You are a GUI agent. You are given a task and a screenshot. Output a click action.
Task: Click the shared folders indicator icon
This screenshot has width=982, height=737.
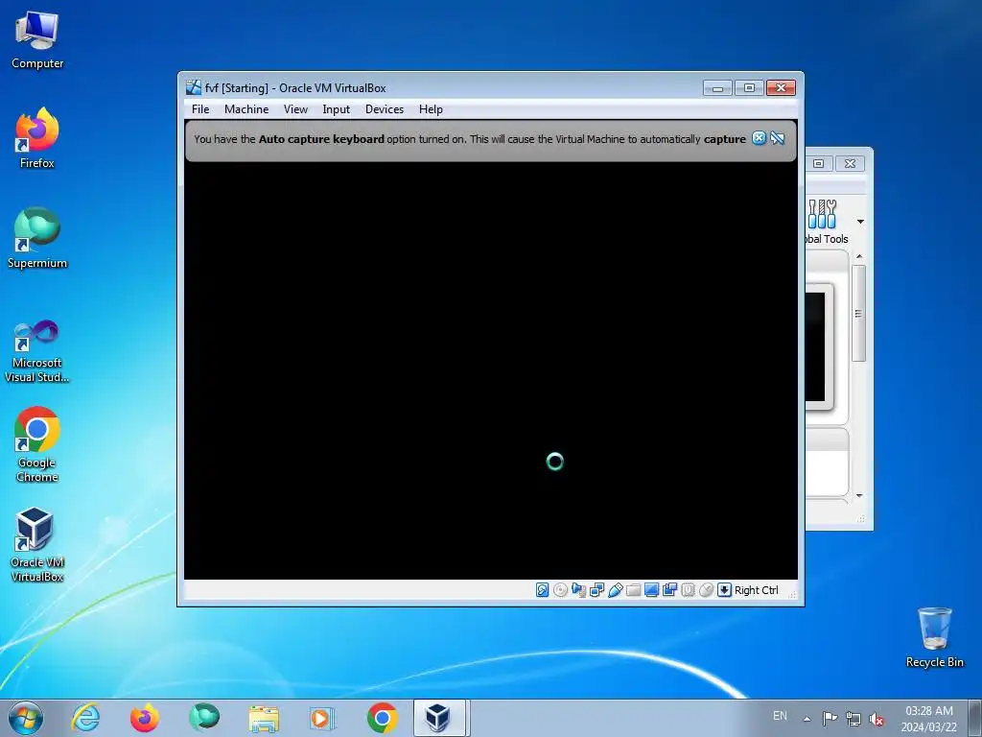click(x=633, y=590)
